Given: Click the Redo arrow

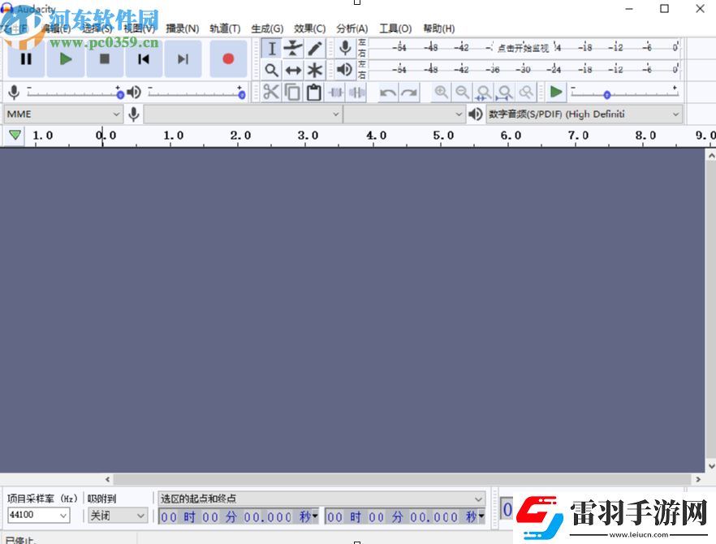Looking at the screenshot, I should point(409,93).
